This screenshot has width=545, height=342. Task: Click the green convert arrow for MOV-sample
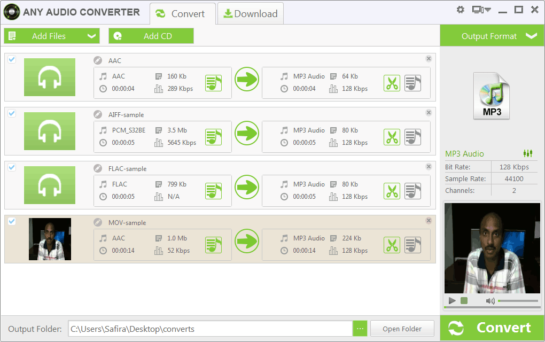[x=247, y=241]
